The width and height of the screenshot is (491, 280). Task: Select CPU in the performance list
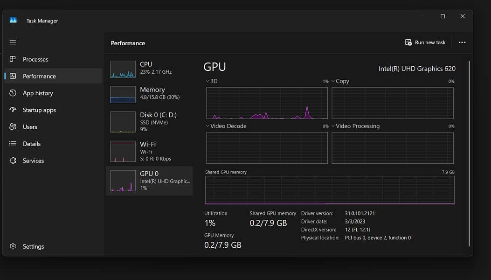[149, 68]
